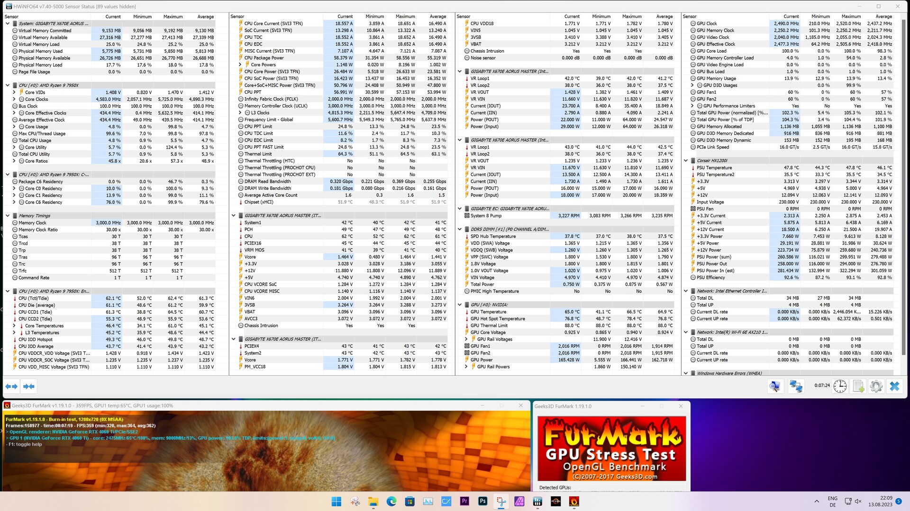Expand the Core Clocks sensor row
Viewport: 910px width, 511px height.
[x=14, y=99]
